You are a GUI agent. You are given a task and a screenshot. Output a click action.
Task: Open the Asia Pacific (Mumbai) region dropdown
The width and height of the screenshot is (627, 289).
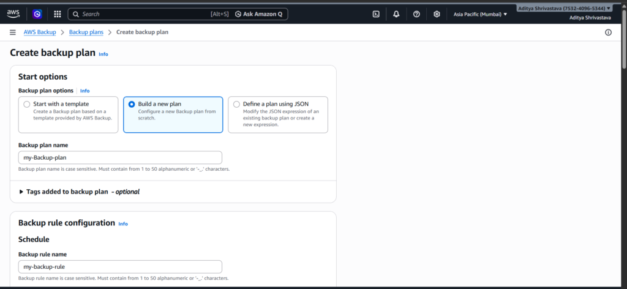click(x=480, y=13)
